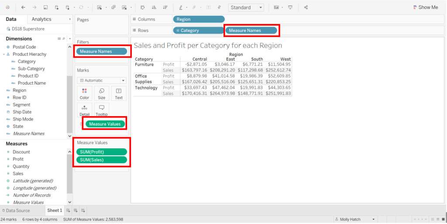This screenshot has width=447, height=224.
Task: Select the Number of Records measure
Action: 31,195
